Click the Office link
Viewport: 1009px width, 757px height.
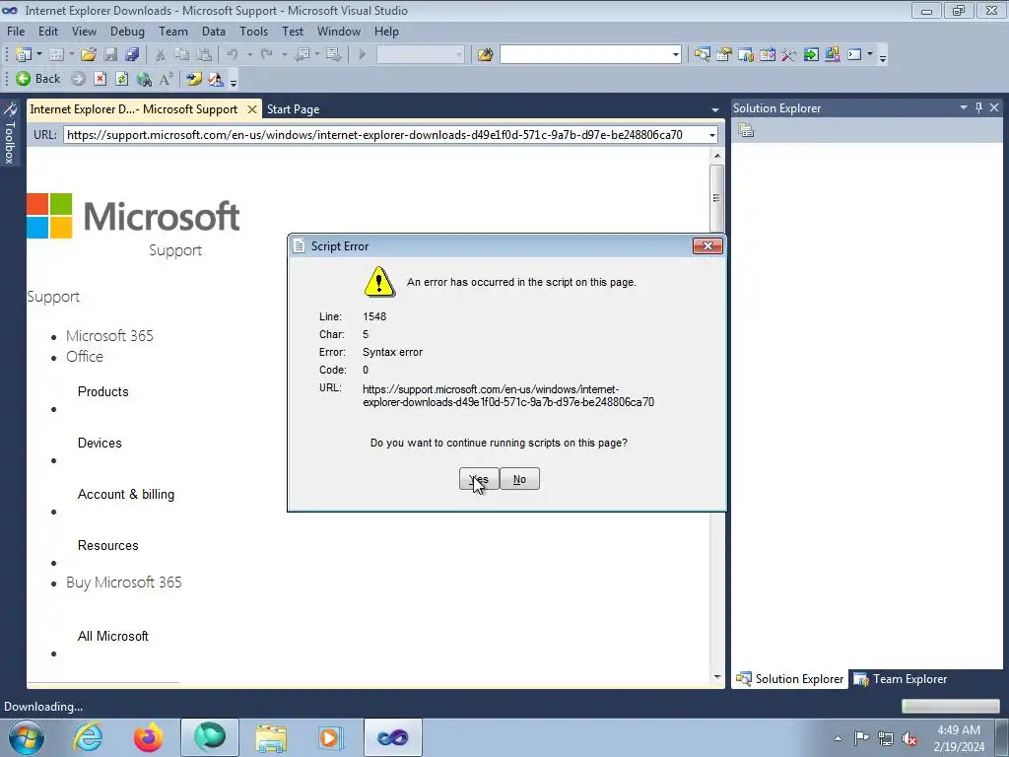click(x=85, y=357)
